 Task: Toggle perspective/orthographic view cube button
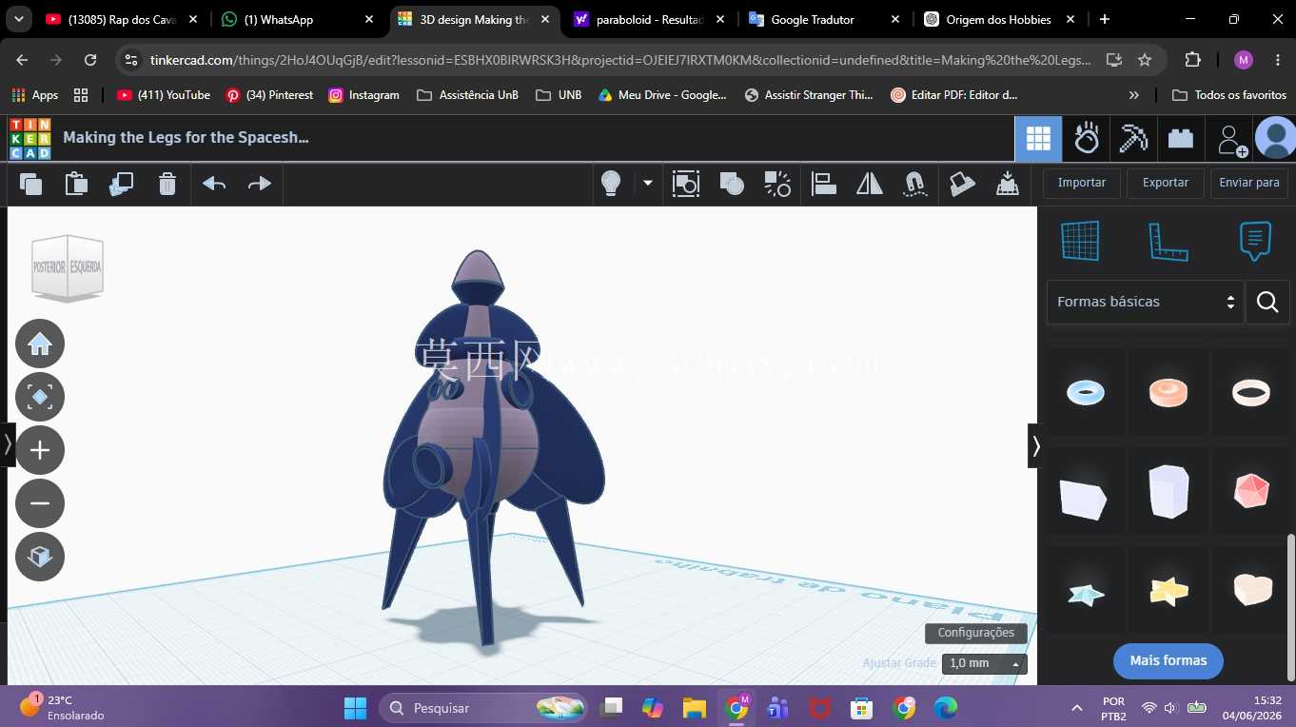[x=40, y=557]
